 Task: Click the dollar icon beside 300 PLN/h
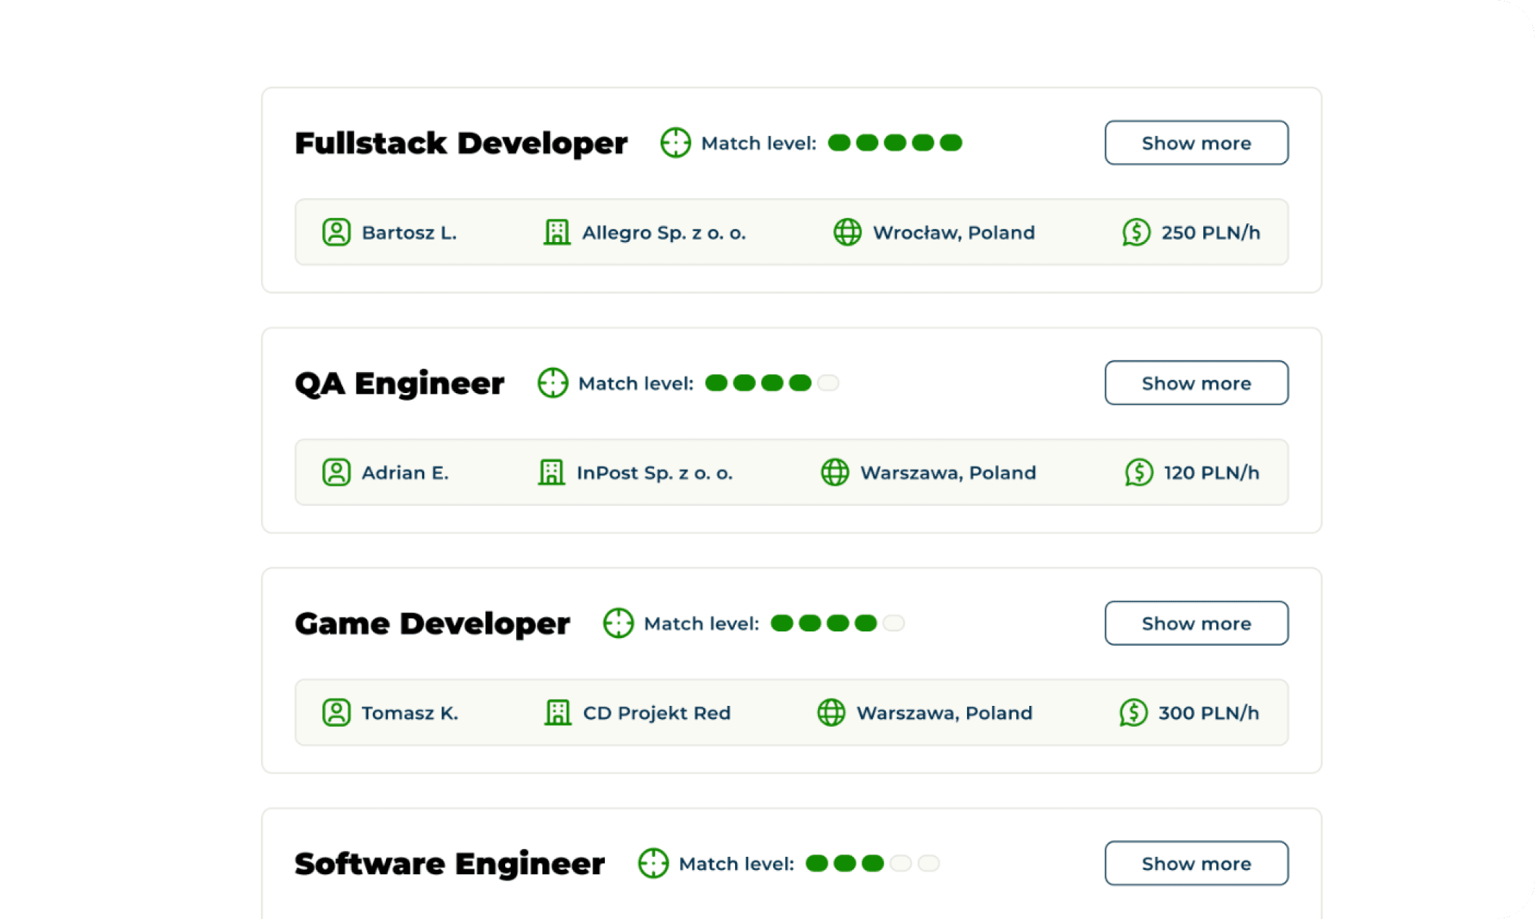pos(1133,712)
